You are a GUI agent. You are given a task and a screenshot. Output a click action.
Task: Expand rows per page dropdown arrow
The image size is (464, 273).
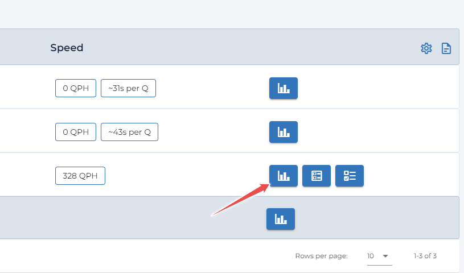pos(385,256)
